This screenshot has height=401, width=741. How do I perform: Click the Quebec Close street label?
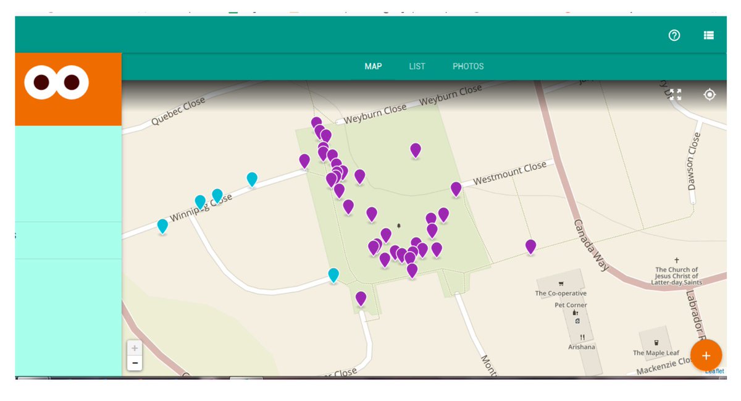[178, 112]
